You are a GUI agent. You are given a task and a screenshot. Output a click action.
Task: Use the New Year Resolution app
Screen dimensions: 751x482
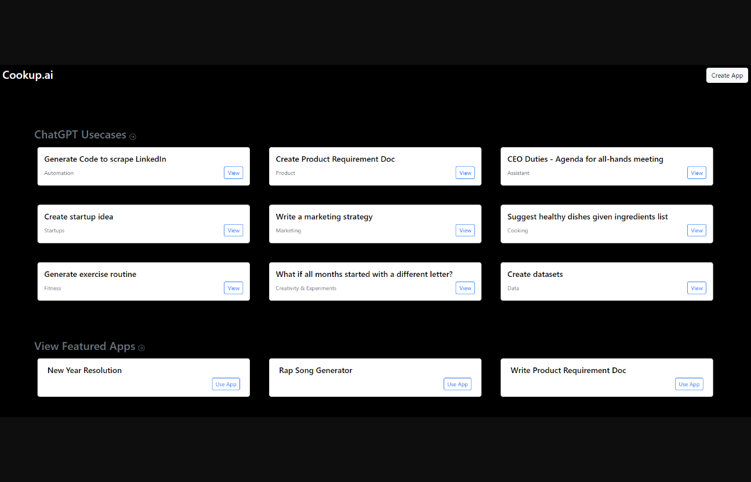click(x=226, y=384)
